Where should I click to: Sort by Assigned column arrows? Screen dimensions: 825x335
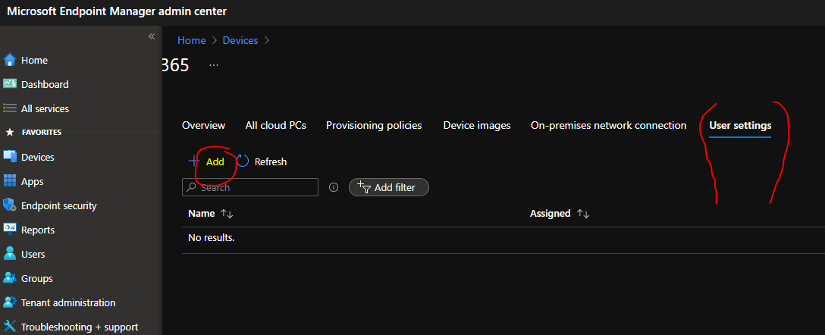pyautogui.click(x=583, y=214)
